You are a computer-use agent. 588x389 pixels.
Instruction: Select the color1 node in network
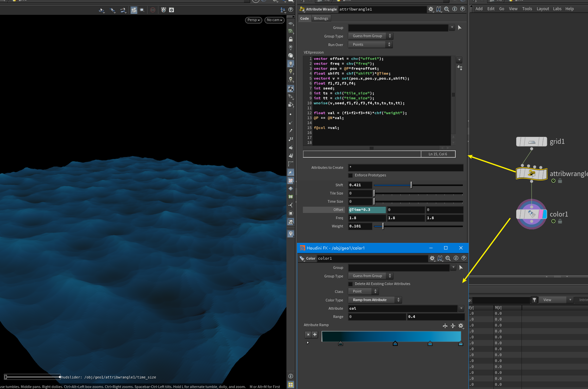531,214
